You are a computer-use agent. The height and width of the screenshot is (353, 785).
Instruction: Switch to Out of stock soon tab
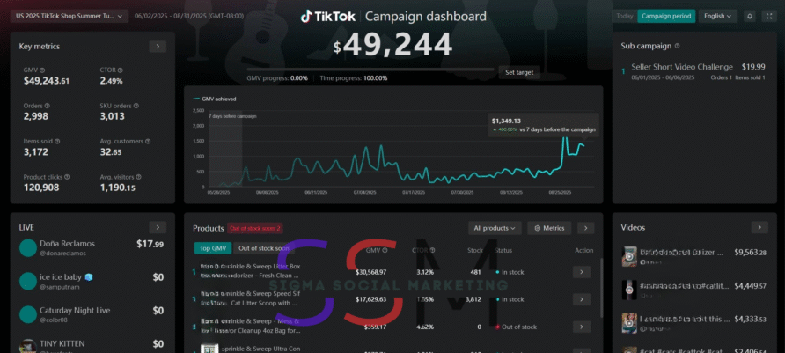coord(261,248)
